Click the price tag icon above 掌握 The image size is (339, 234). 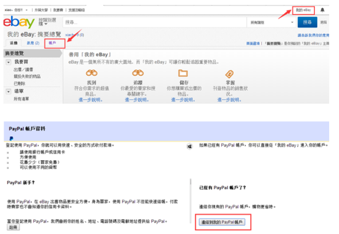pyautogui.click(x=229, y=74)
